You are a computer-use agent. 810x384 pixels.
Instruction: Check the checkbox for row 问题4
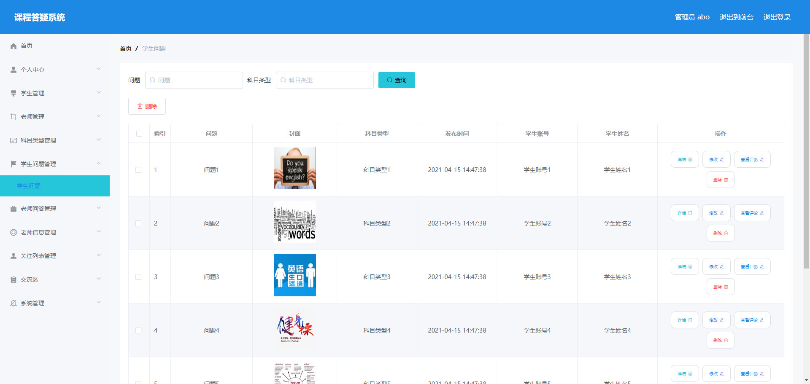click(138, 330)
